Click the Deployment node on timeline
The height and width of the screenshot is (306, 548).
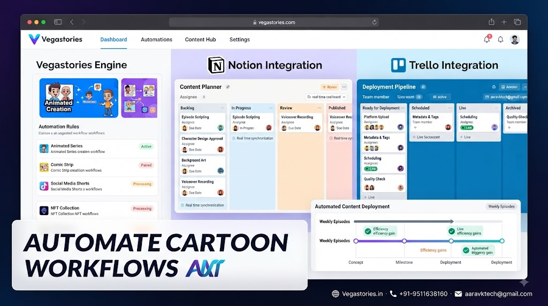pyautogui.click(x=451, y=241)
